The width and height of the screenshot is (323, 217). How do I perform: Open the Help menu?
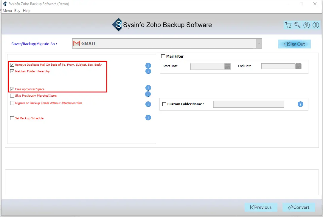[x=27, y=11]
